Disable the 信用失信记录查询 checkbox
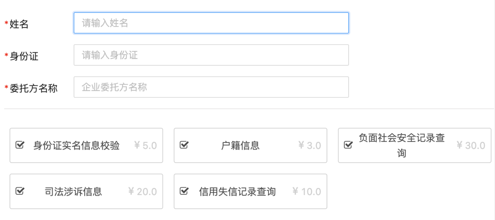This screenshot has height=220, width=495. click(x=184, y=191)
